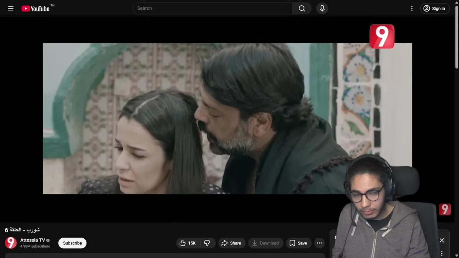This screenshot has width=459, height=258.
Task: Like the video with 15K likes
Action: [188, 243]
